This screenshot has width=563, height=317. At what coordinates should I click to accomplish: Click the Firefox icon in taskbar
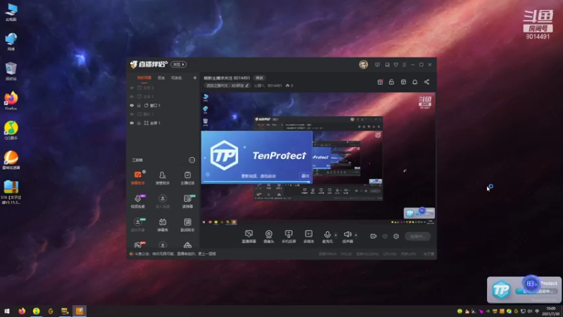[22, 311]
